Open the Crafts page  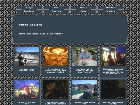110,11
